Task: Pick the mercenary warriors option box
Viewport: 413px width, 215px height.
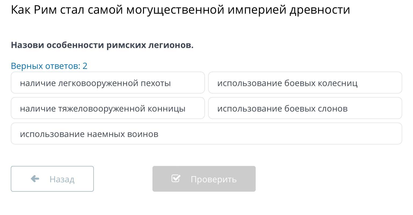Action: (206, 134)
